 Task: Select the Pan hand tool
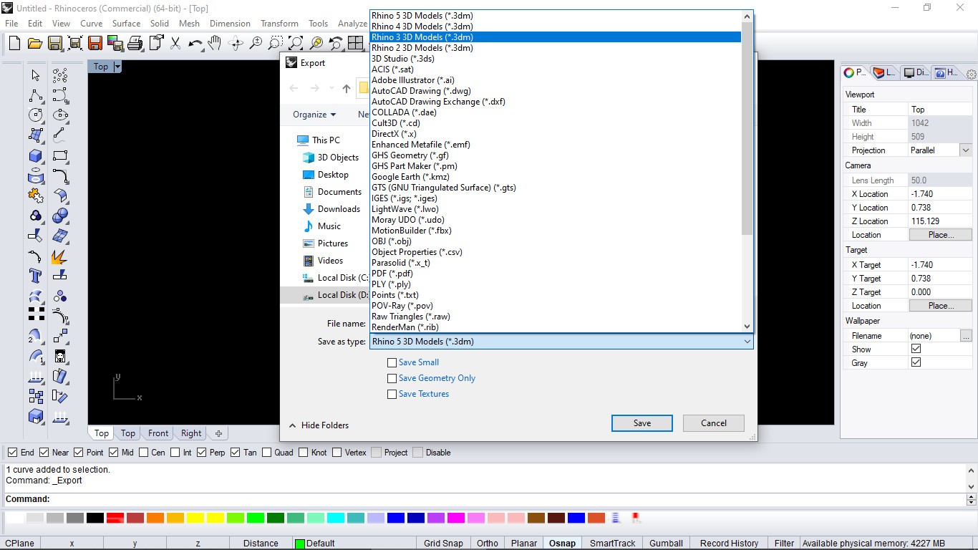(214, 44)
